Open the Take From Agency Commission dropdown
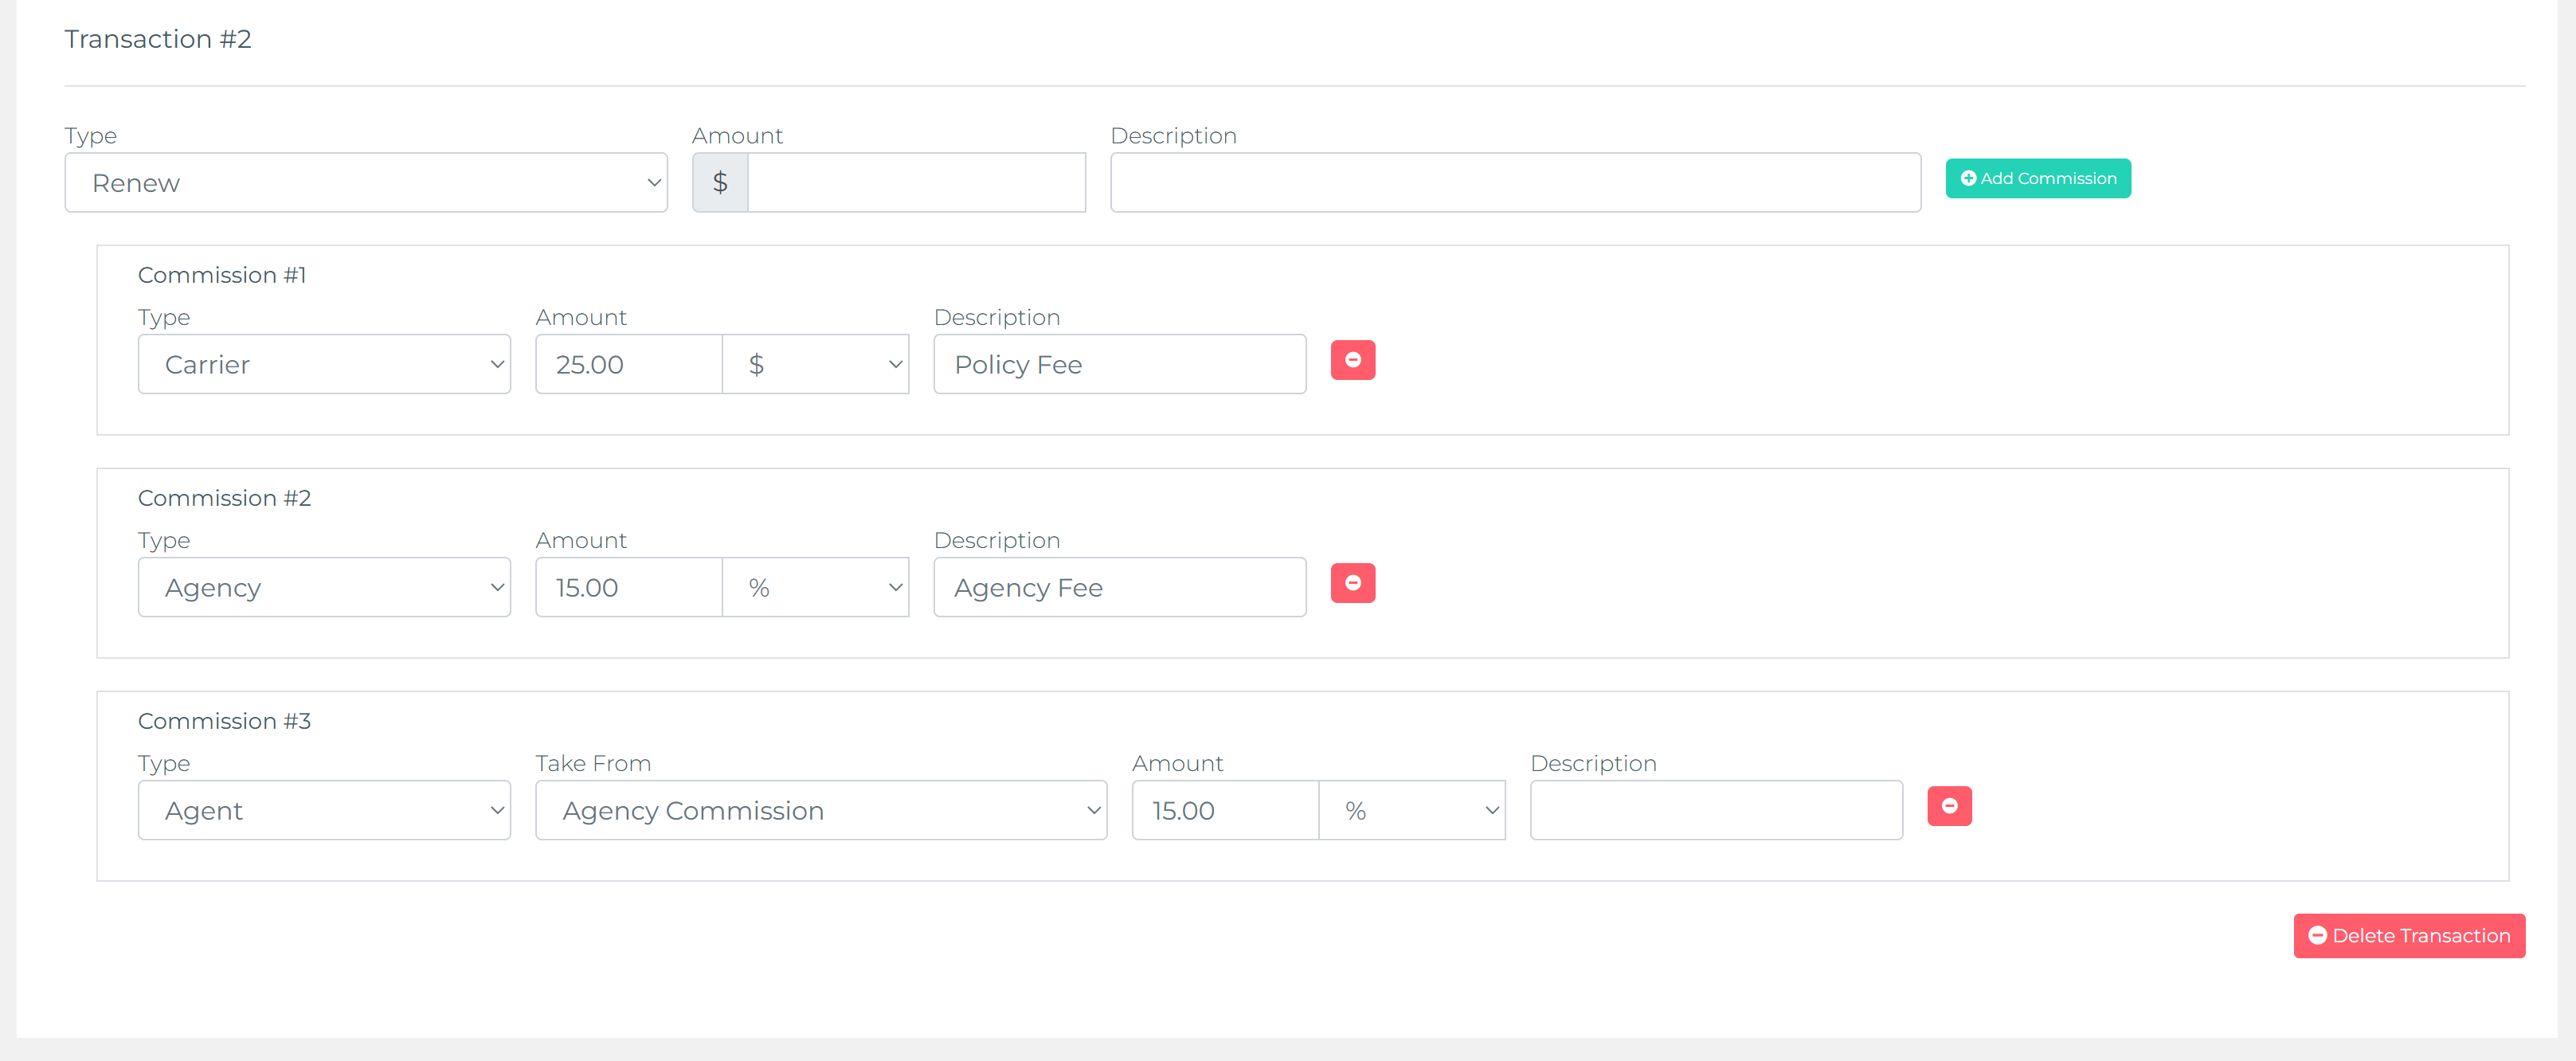Screen dimensions: 2576x1061 [x=820, y=811]
